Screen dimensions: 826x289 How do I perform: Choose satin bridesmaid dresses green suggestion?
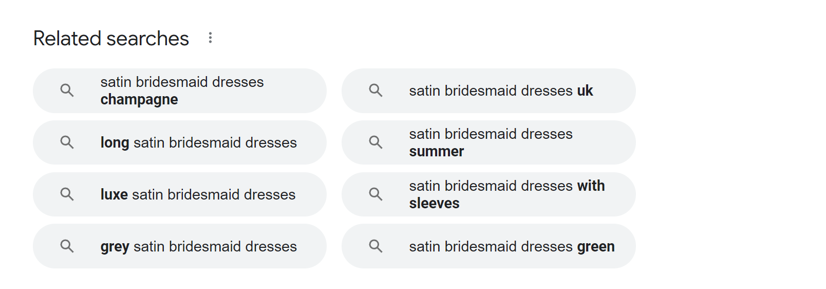point(512,246)
